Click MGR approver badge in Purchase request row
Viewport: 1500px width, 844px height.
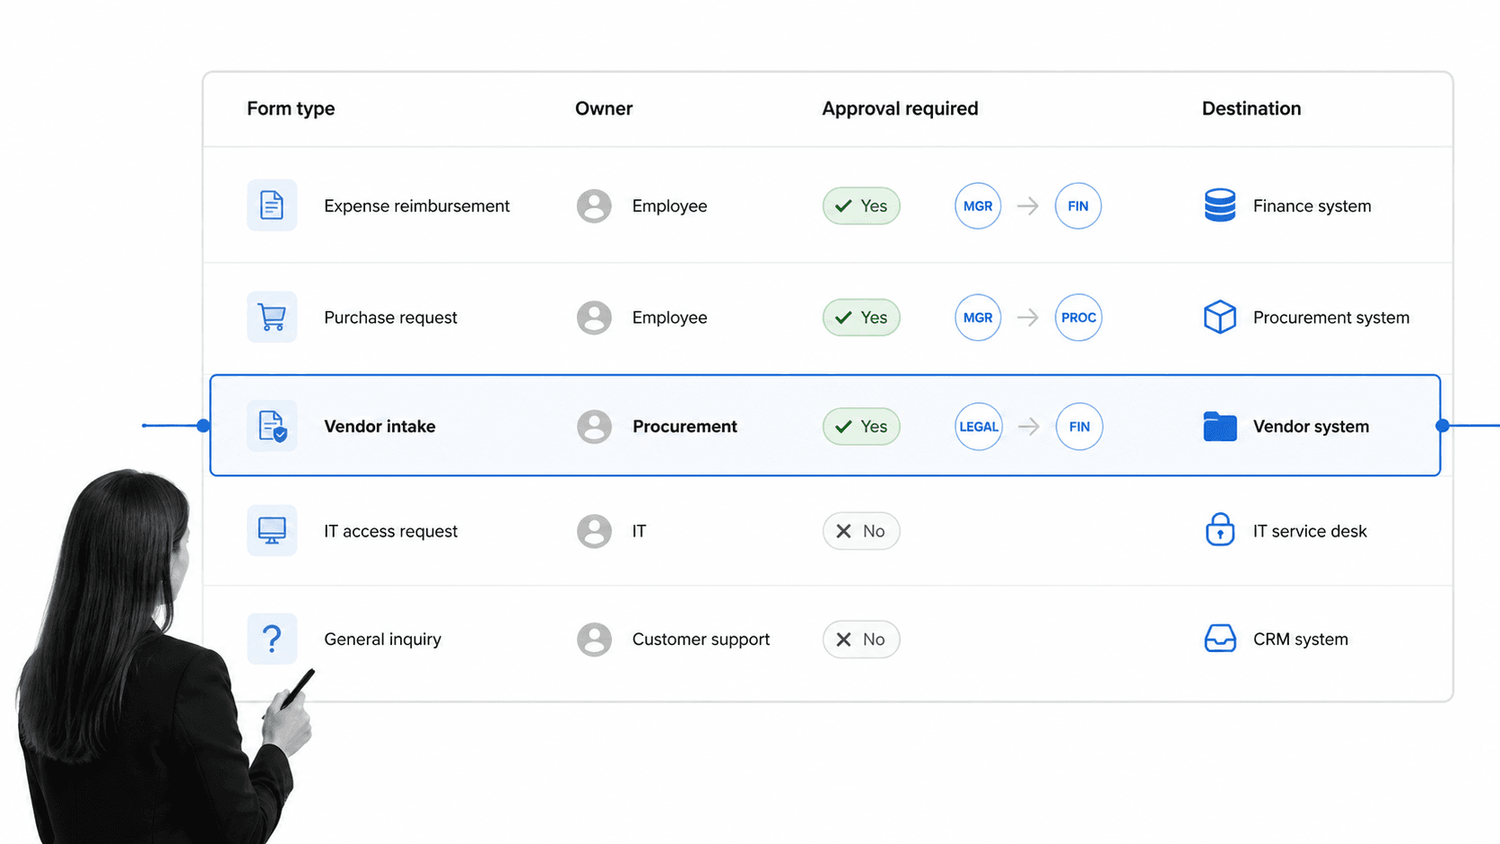click(x=978, y=318)
